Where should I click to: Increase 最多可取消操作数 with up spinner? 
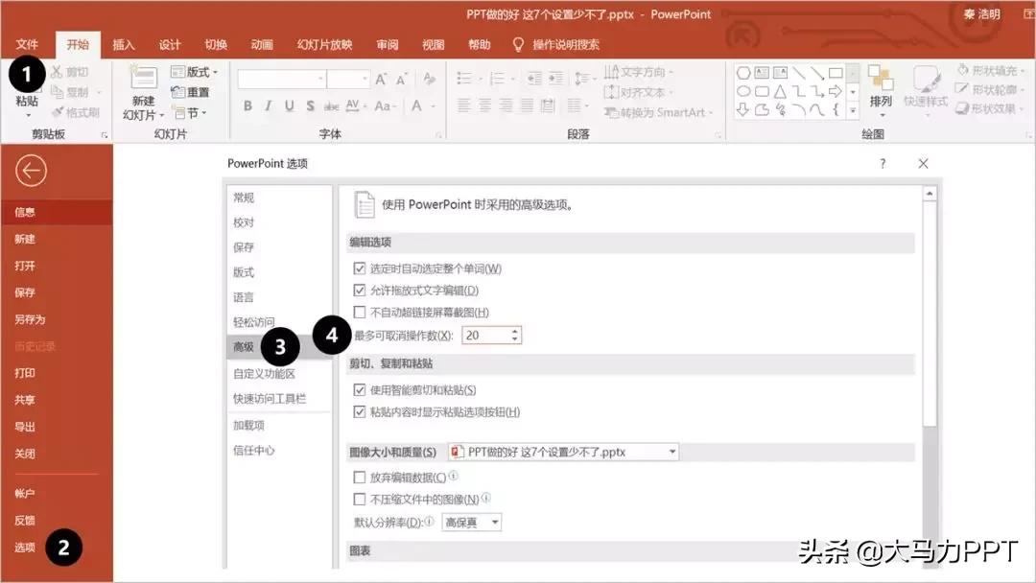515,331
